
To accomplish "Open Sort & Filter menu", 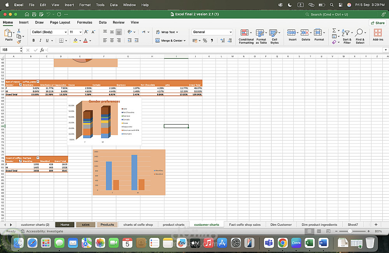I will point(347,37).
